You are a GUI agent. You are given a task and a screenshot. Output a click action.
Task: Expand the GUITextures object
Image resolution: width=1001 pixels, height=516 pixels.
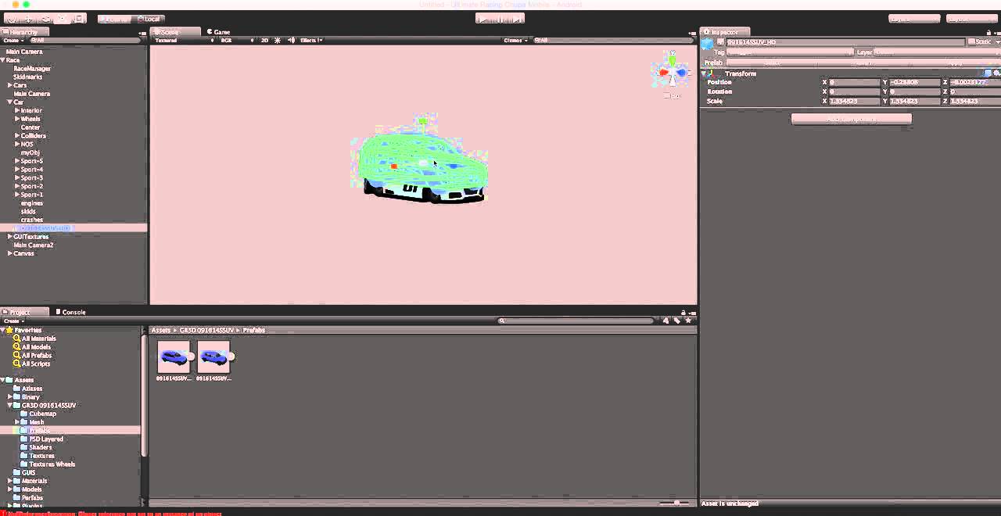tap(10, 237)
